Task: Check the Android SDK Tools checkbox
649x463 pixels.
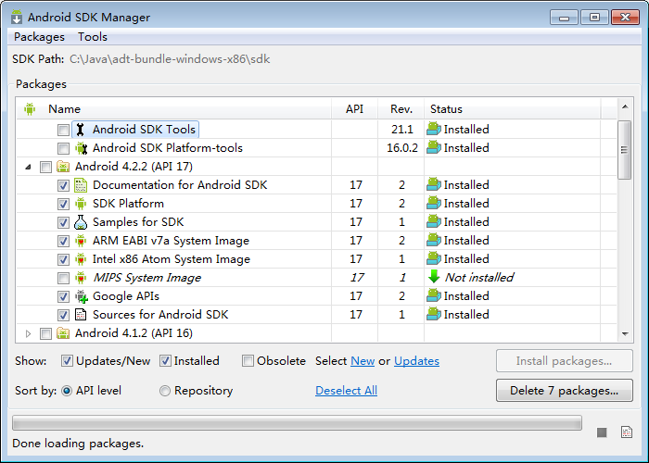Action: coord(63,130)
